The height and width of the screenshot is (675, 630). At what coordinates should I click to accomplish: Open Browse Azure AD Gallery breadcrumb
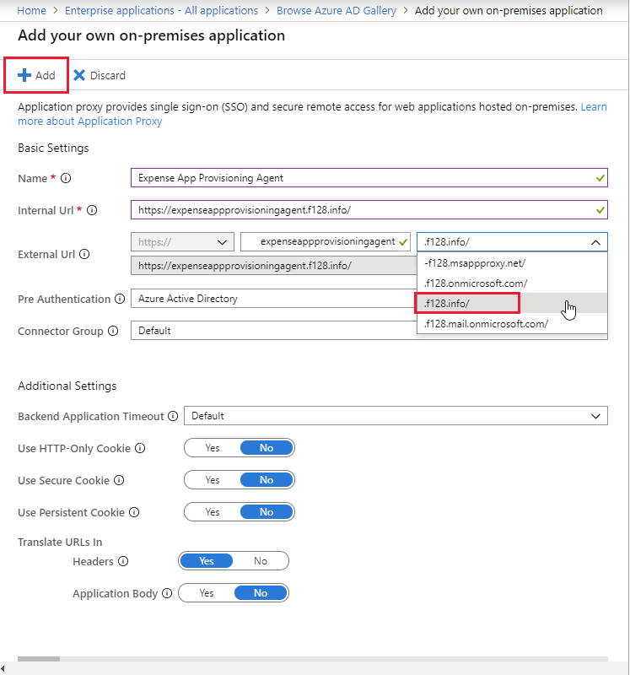(x=337, y=10)
